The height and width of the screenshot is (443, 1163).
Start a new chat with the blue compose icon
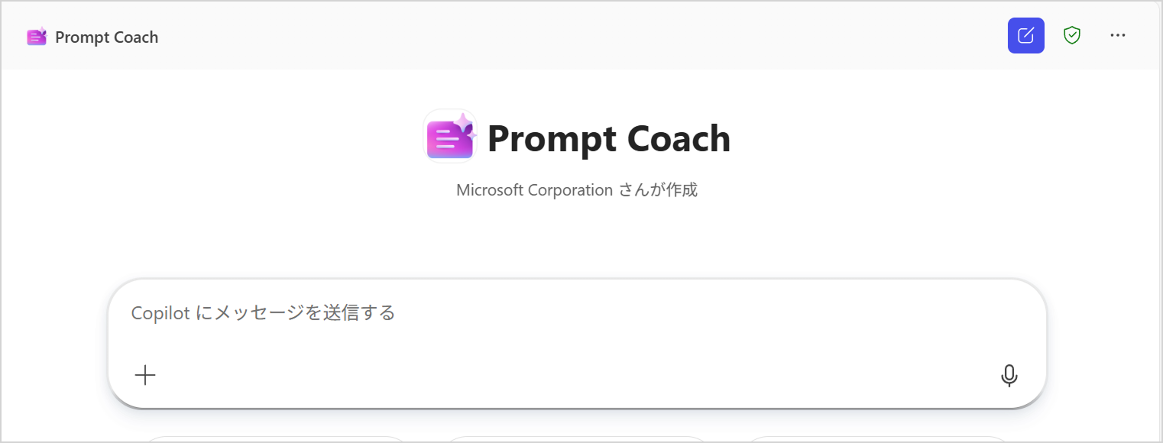tap(1025, 36)
